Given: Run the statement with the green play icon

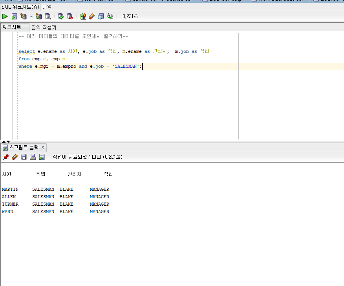Looking at the screenshot, I should click(5, 16).
